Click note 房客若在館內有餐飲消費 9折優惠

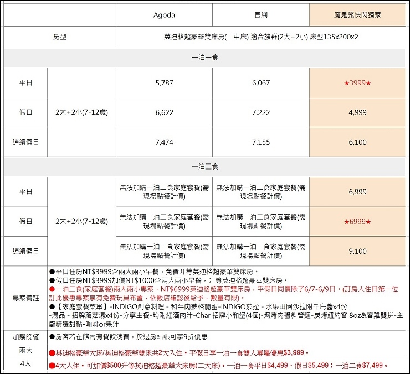click(129, 337)
